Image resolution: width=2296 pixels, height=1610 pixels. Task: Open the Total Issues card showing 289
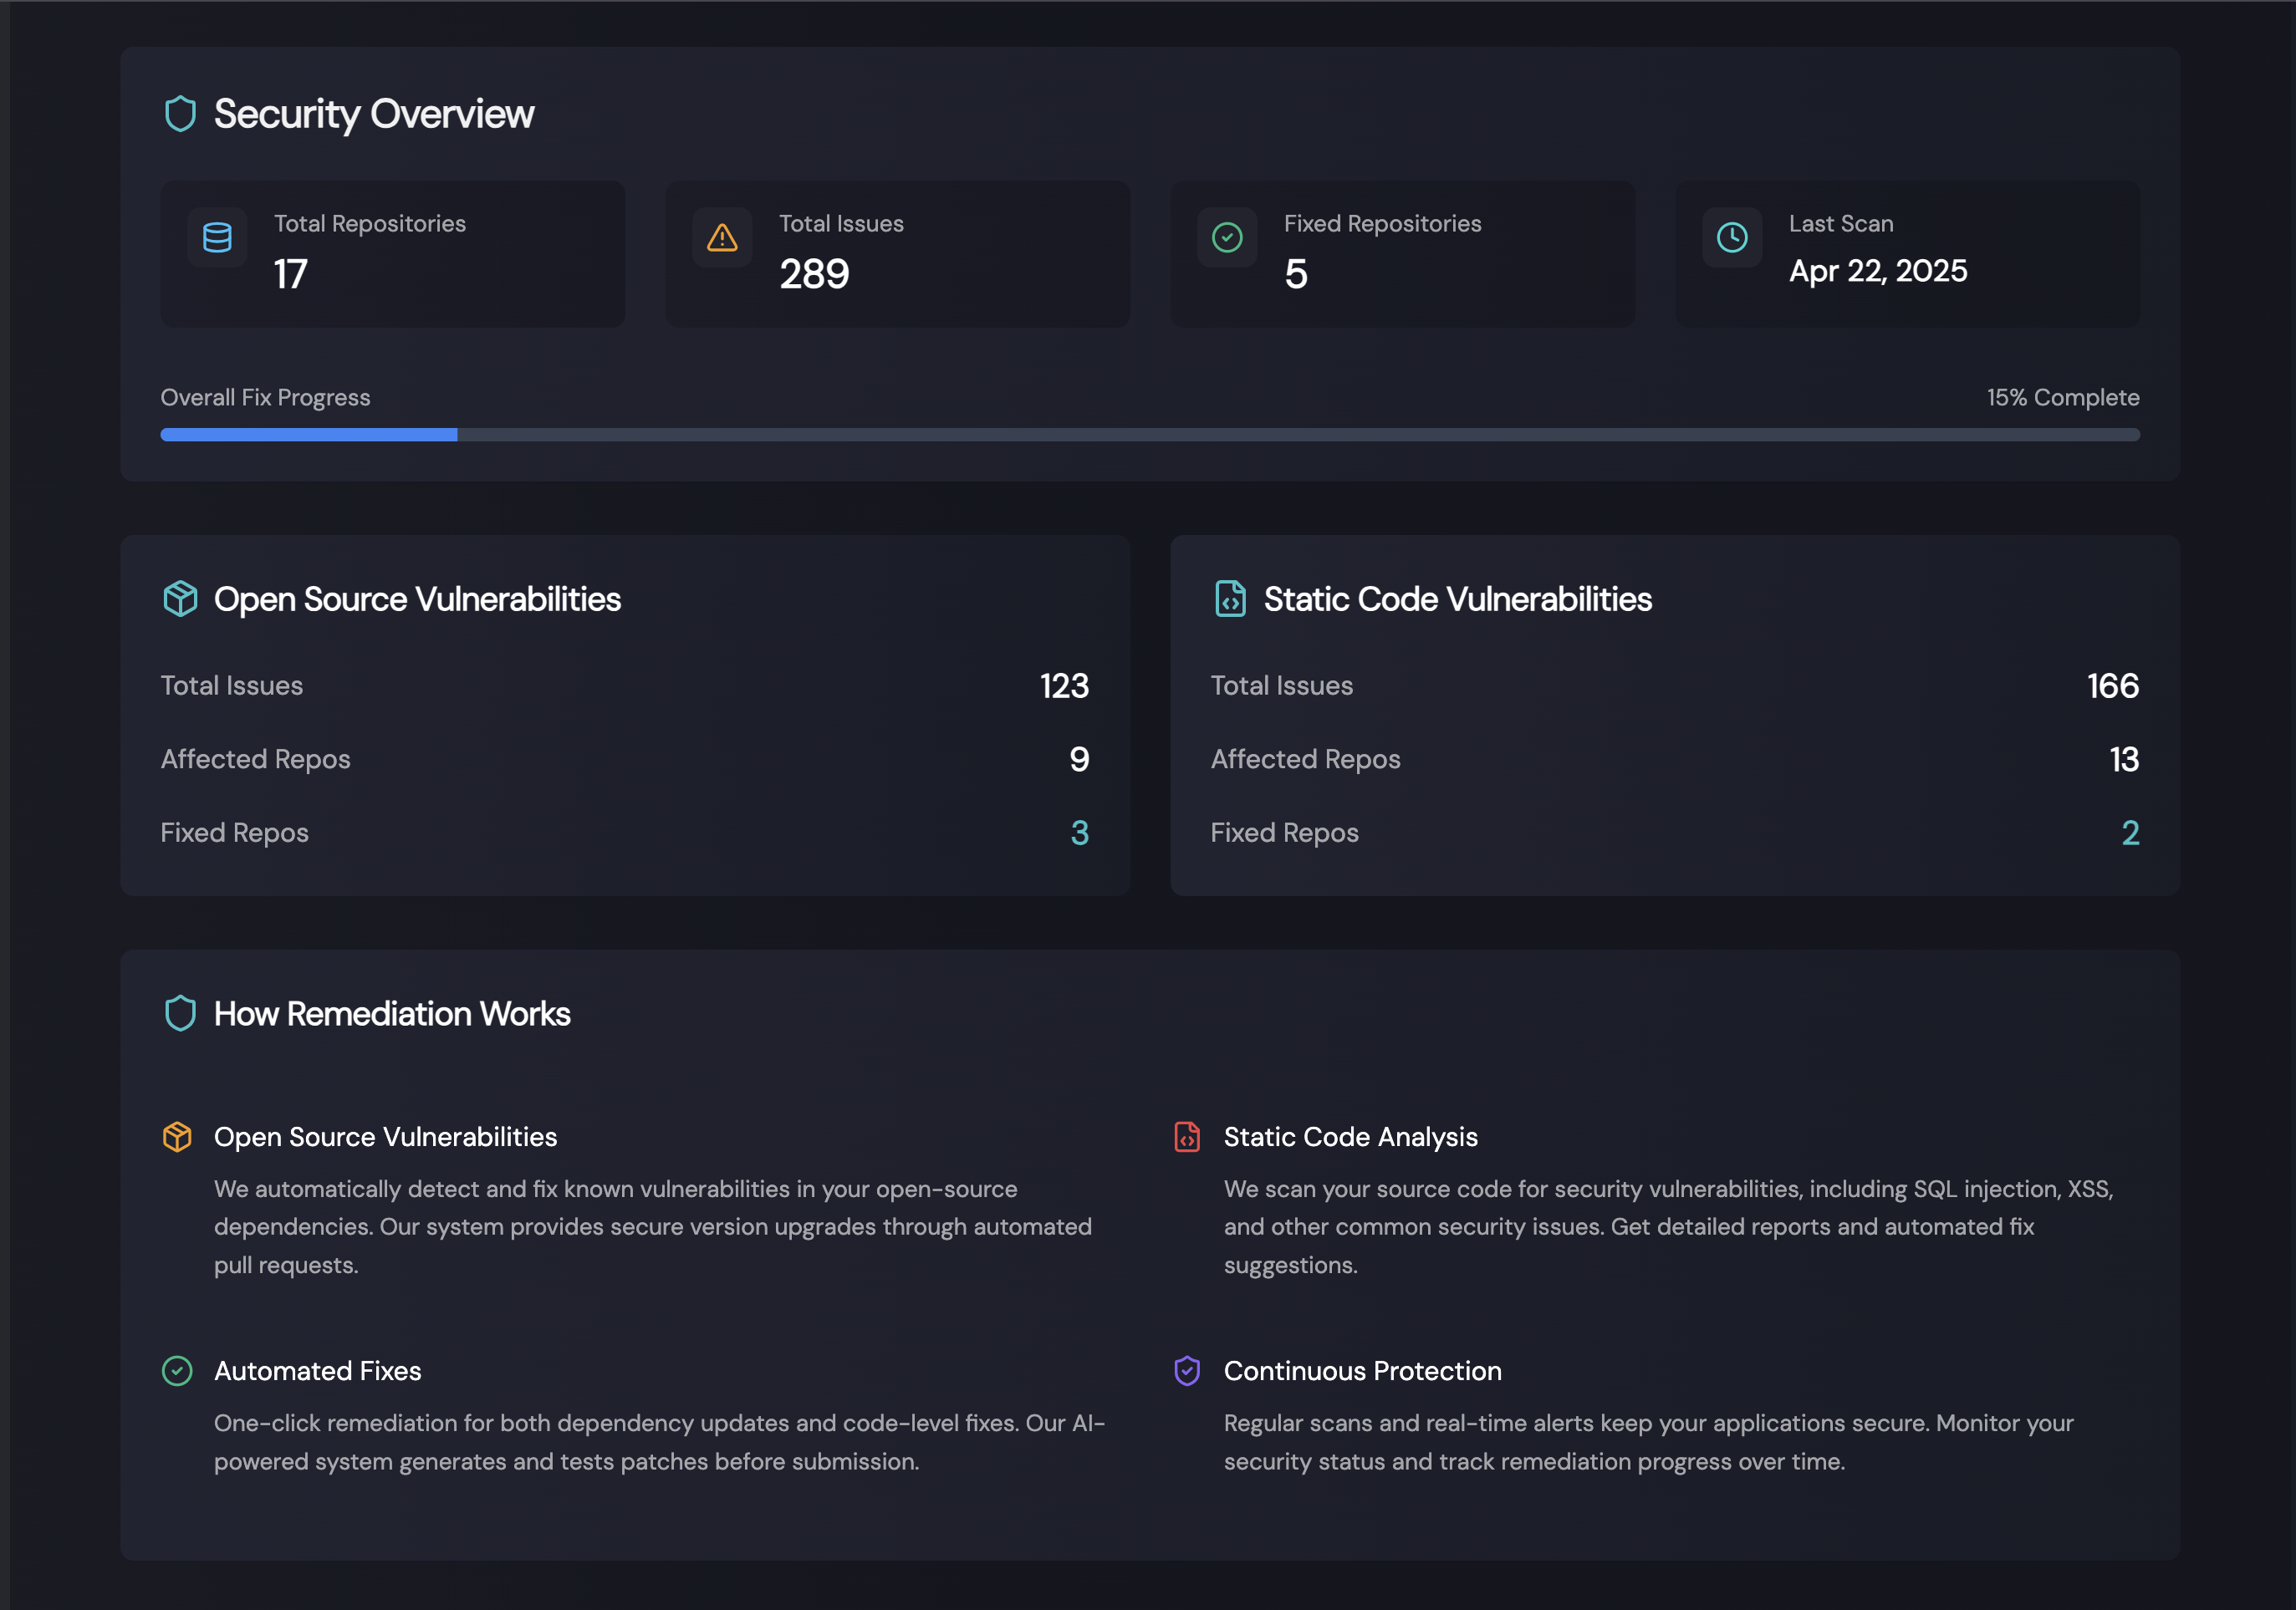[897, 254]
